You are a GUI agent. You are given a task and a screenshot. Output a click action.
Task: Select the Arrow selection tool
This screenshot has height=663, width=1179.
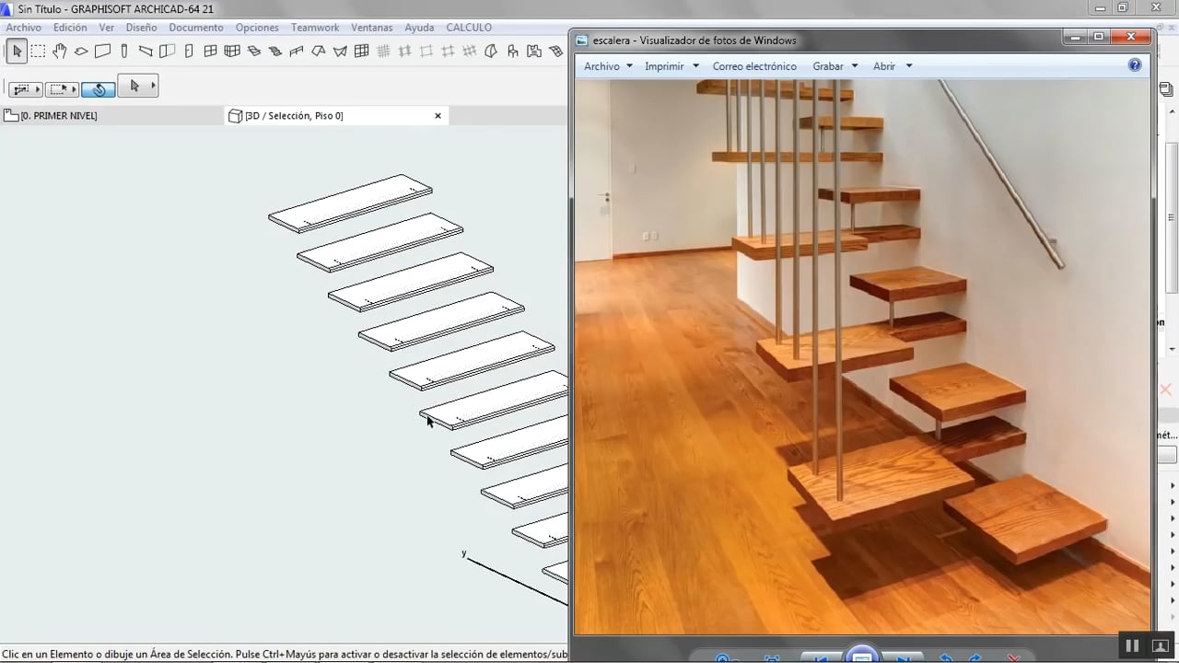(17, 52)
